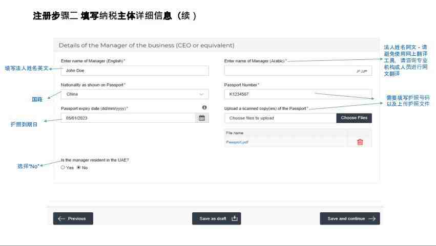This screenshot has width=436, height=246.
Task: Click the manager Arabic name field
Action: point(298,71)
